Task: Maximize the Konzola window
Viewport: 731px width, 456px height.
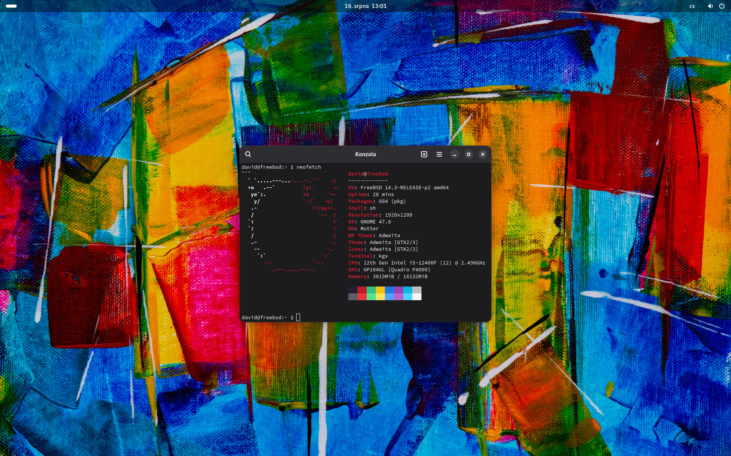Action: [x=469, y=154]
